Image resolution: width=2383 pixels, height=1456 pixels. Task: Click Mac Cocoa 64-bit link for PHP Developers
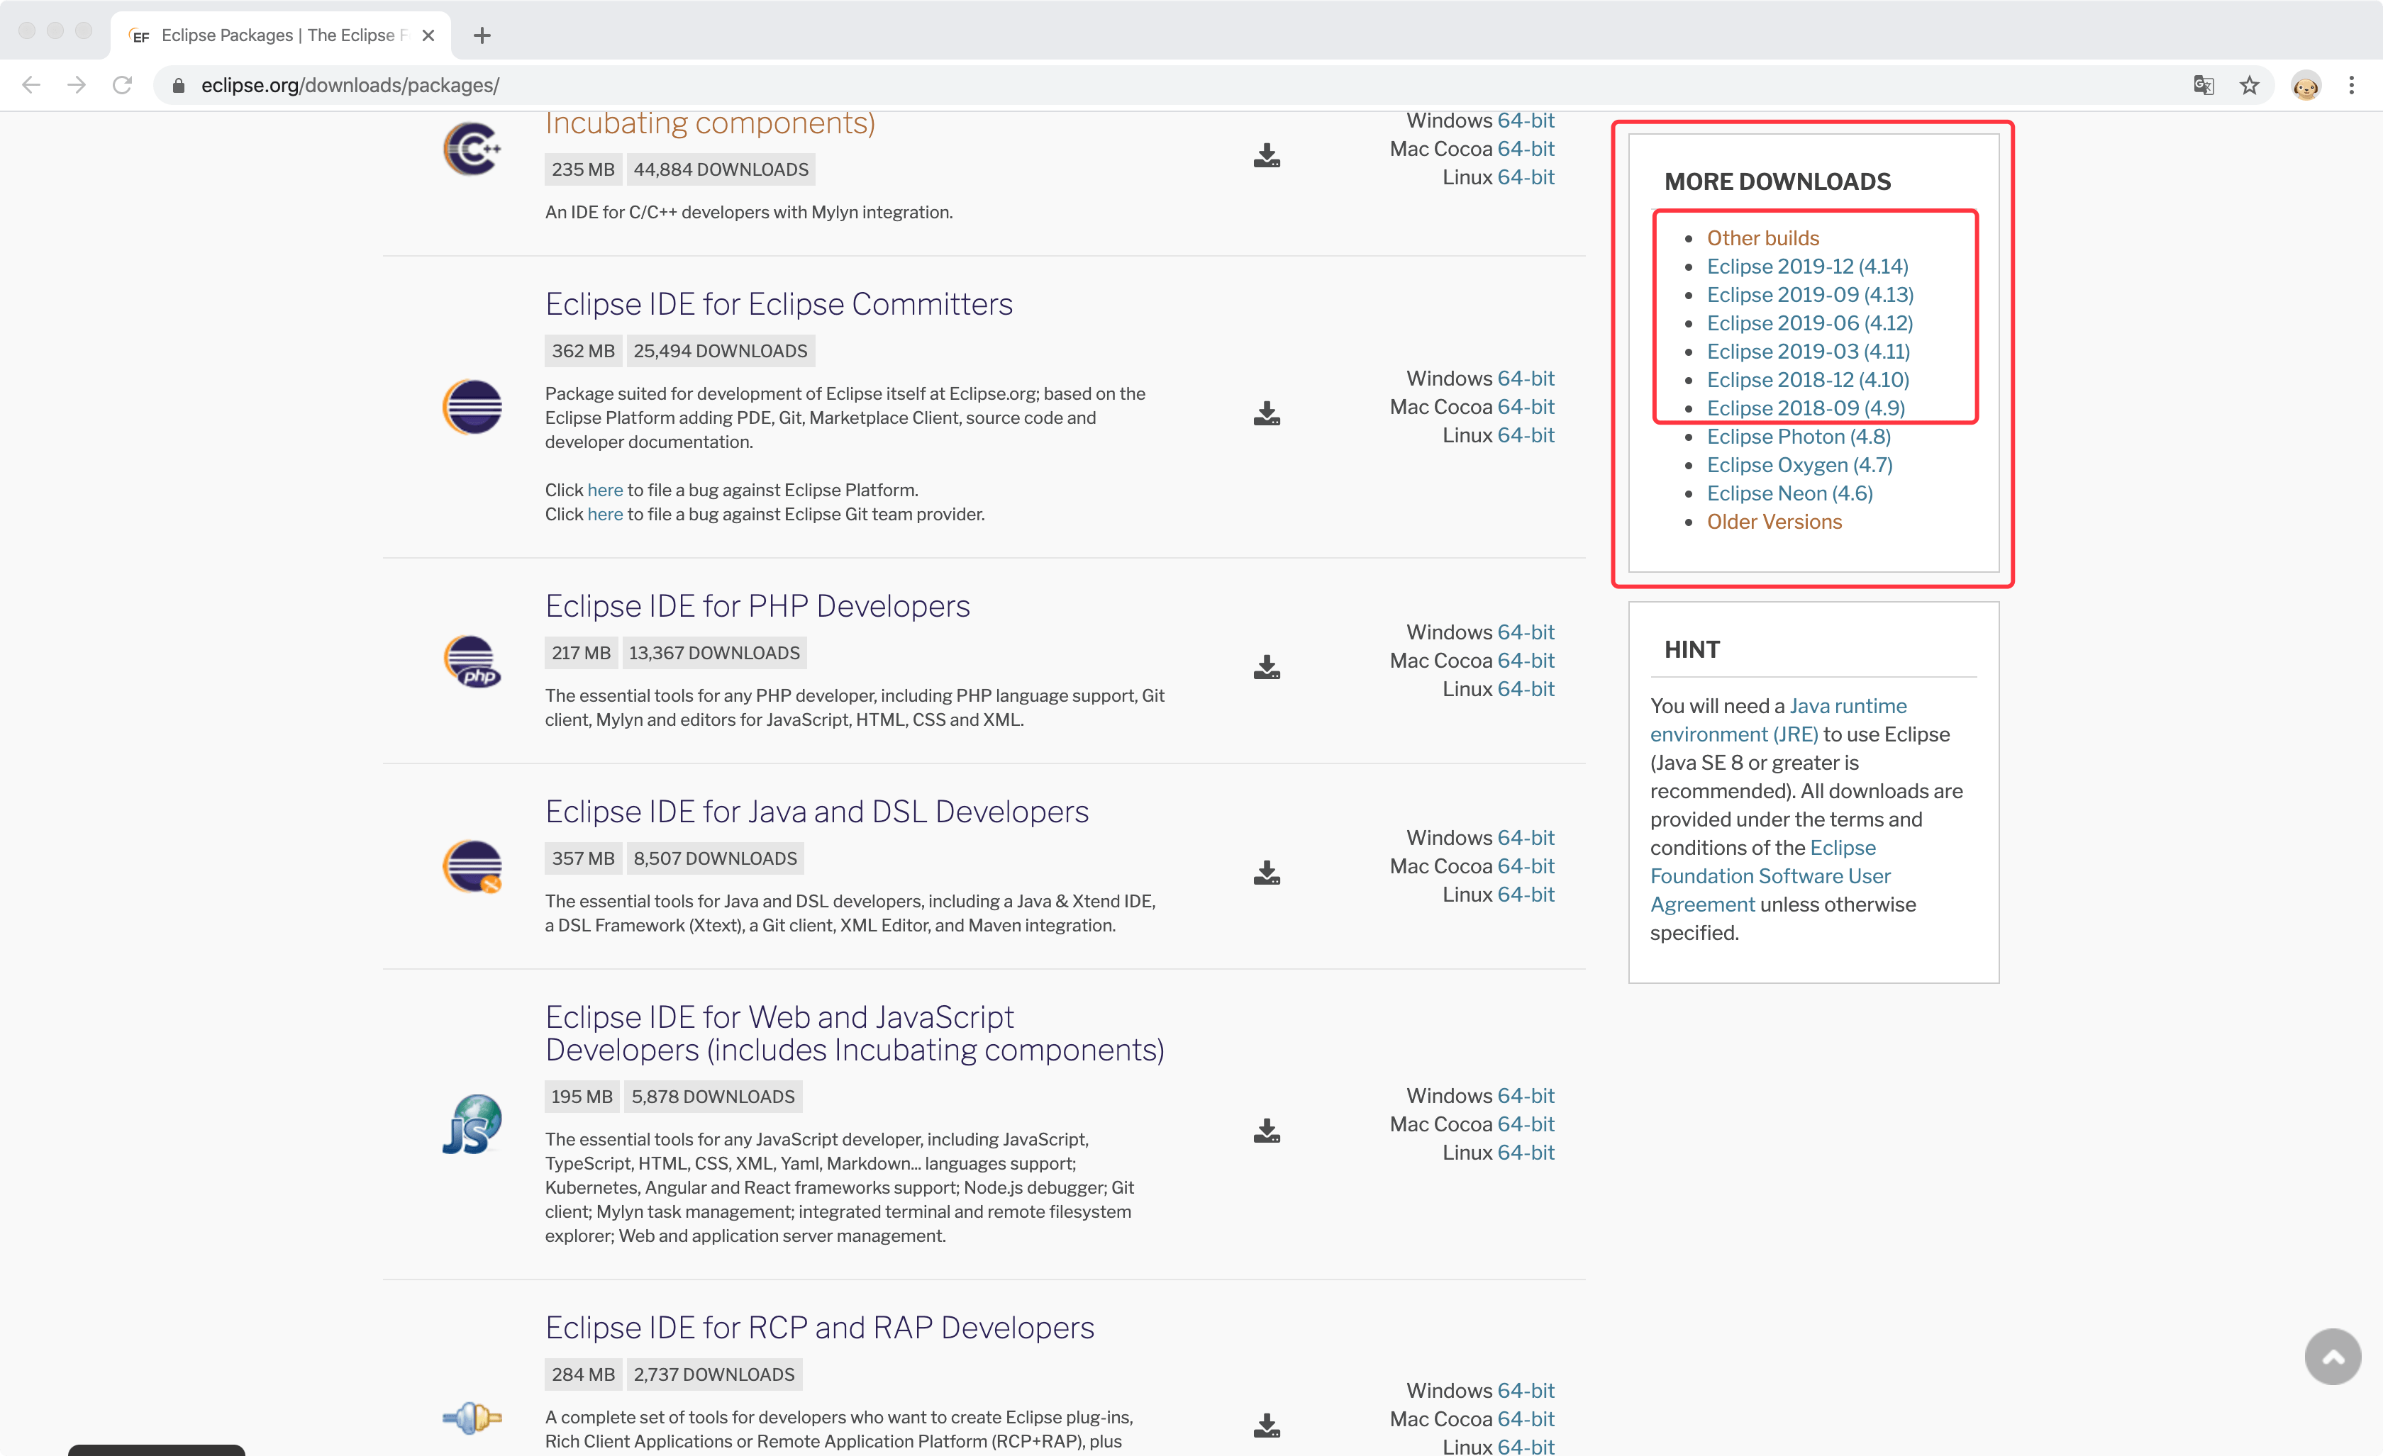[x=1525, y=661]
